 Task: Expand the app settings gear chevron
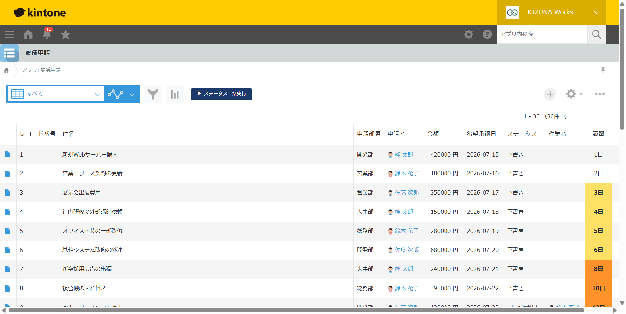(x=581, y=94)
